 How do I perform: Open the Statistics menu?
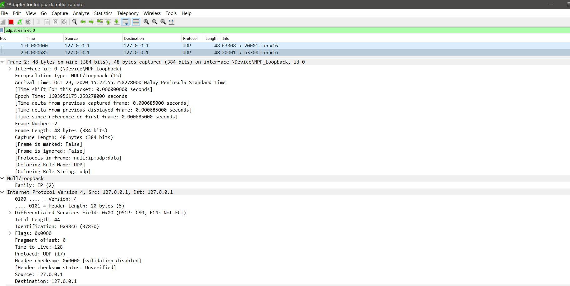pyautogui.click(x=103, y=13)
